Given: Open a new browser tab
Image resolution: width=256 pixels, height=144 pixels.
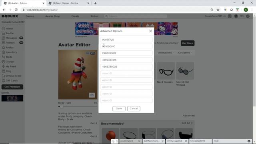Looking at the screenshot, I should pyautogui.click(x=95, y=3).
